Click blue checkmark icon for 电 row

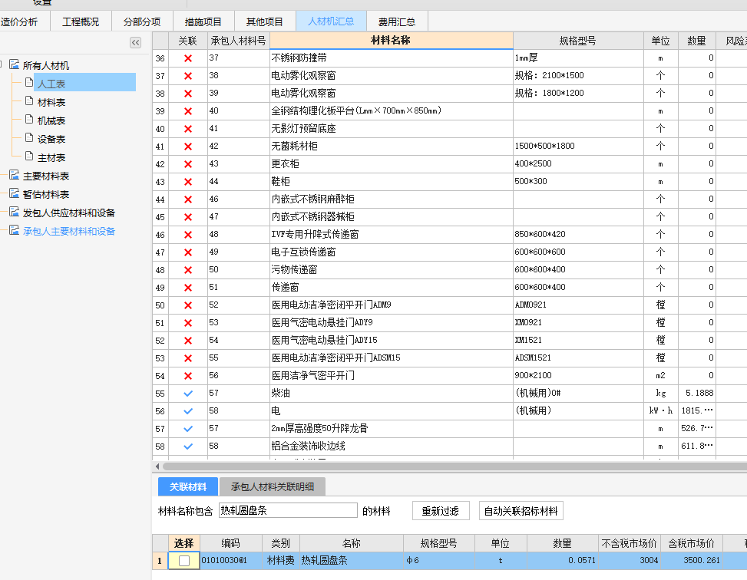click(x=188, y=411)
